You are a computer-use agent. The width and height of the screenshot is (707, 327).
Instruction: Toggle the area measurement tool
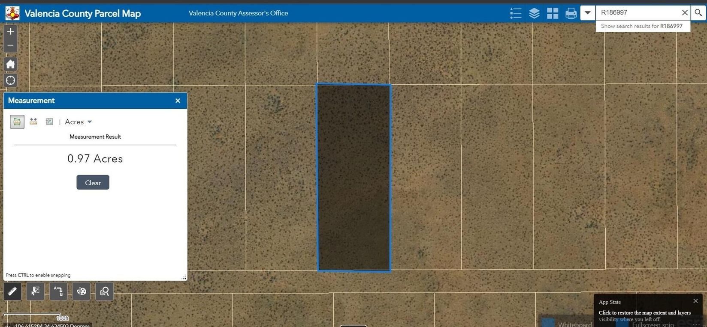click(x=17, y=122)
